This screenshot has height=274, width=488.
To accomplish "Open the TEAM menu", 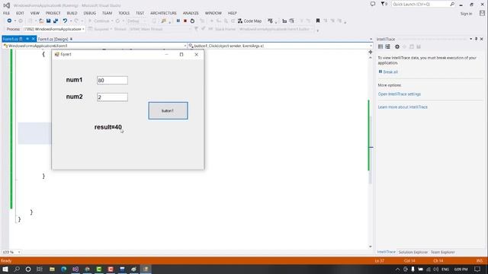I will [x=107, y=13].
